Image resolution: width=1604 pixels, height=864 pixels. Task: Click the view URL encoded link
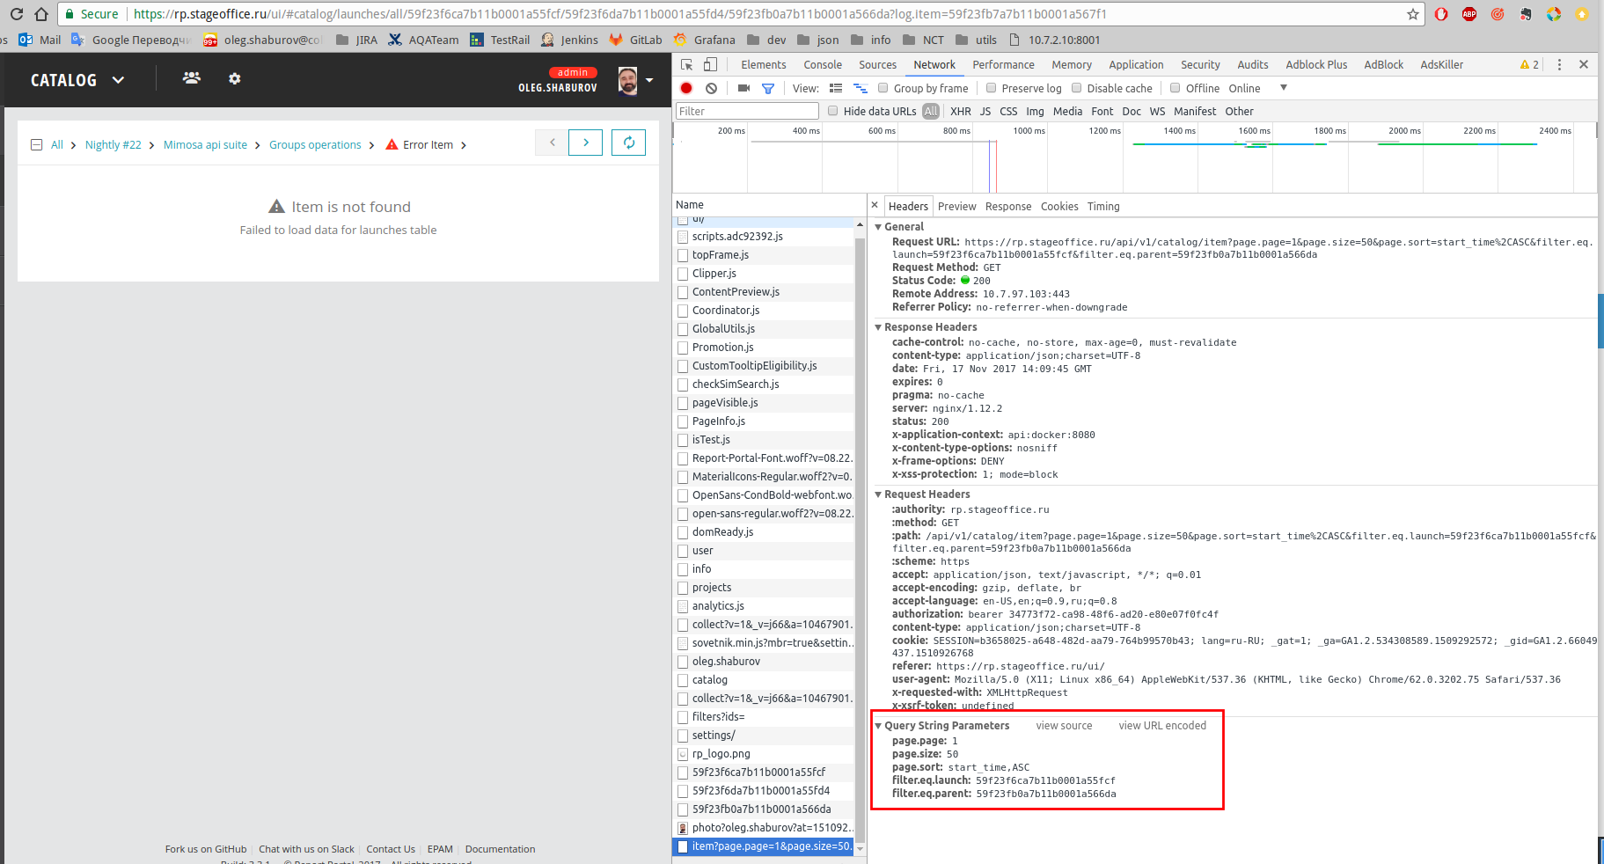click(1161, 725)
